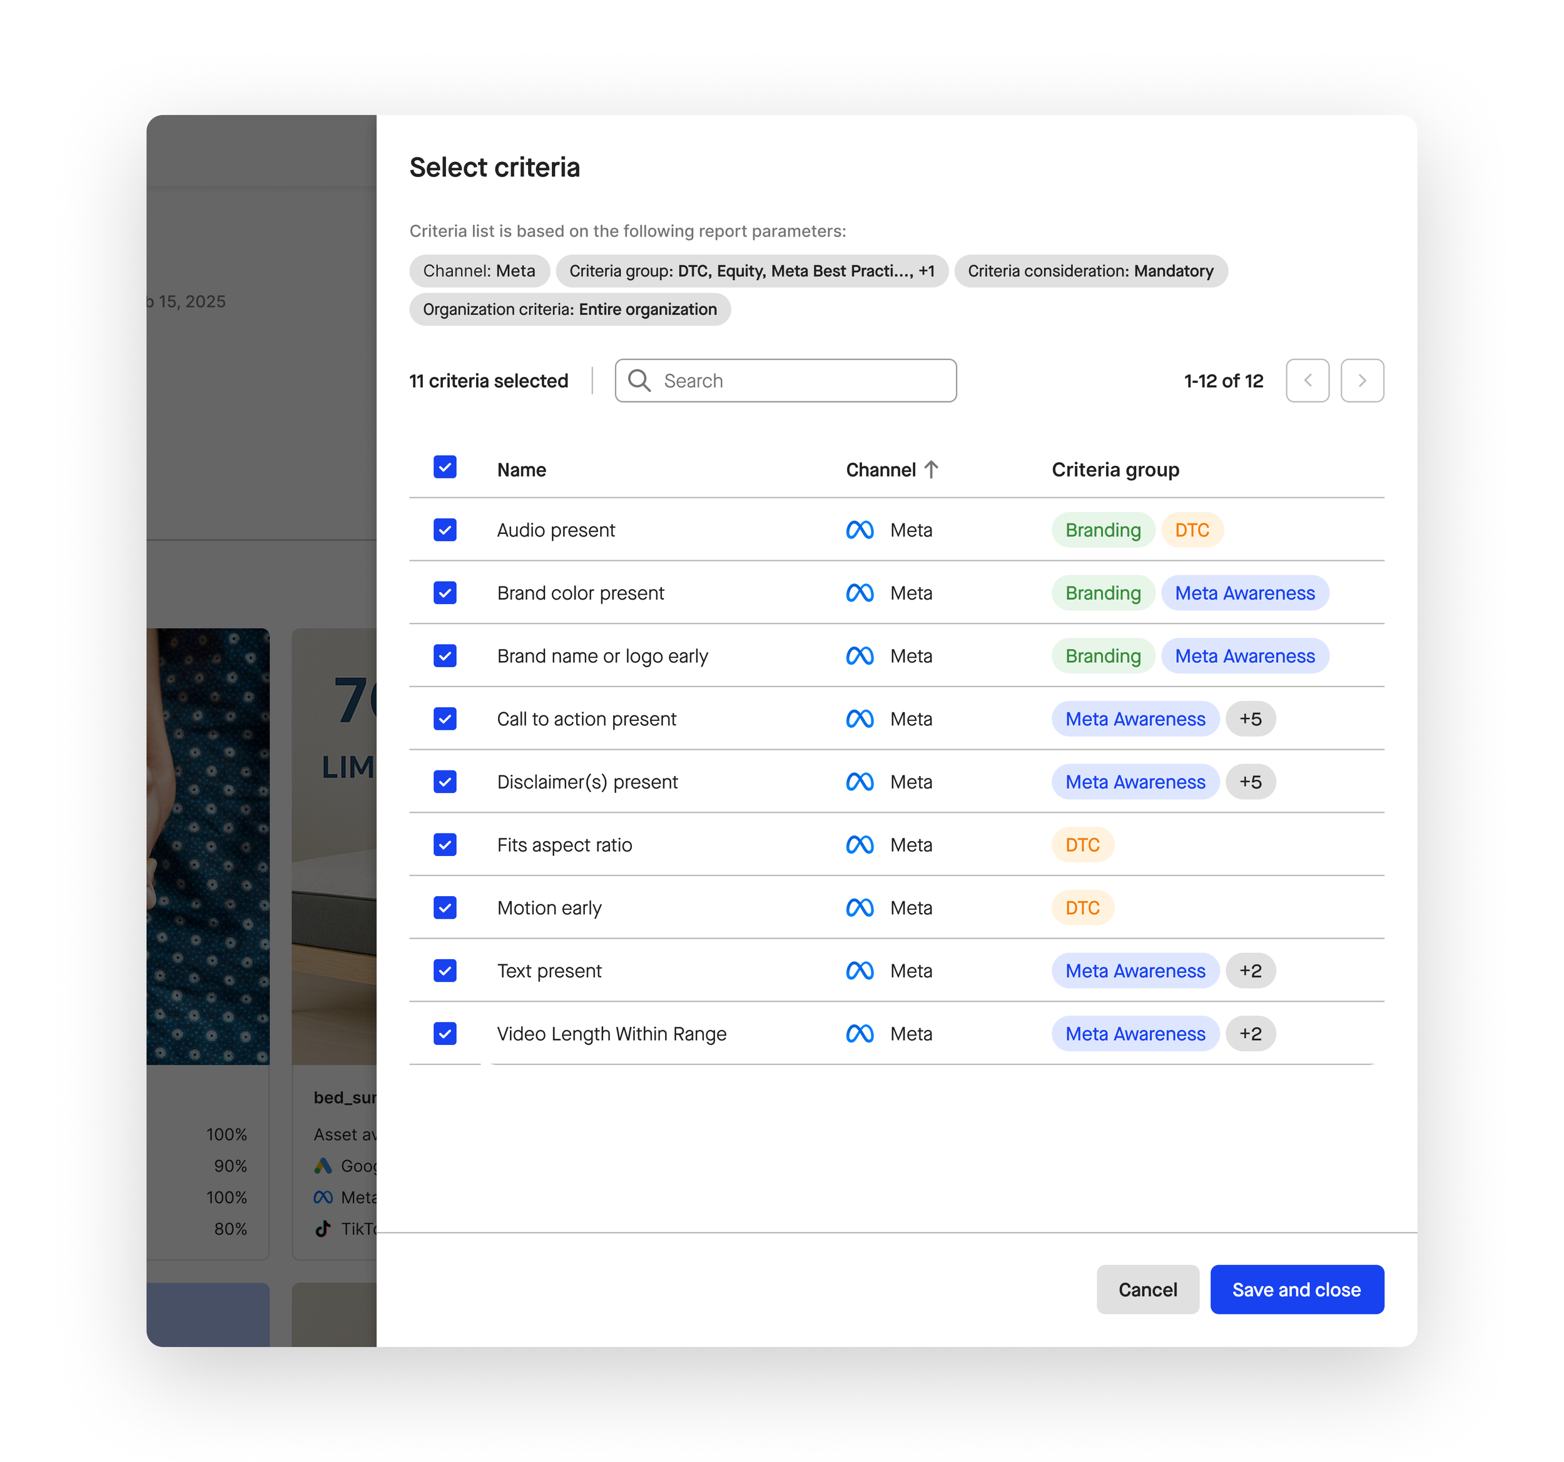Expand the truncated Criteria group filter chip
The height and width of the screenshot is (1462, 1564).
[x=751, y=271]
